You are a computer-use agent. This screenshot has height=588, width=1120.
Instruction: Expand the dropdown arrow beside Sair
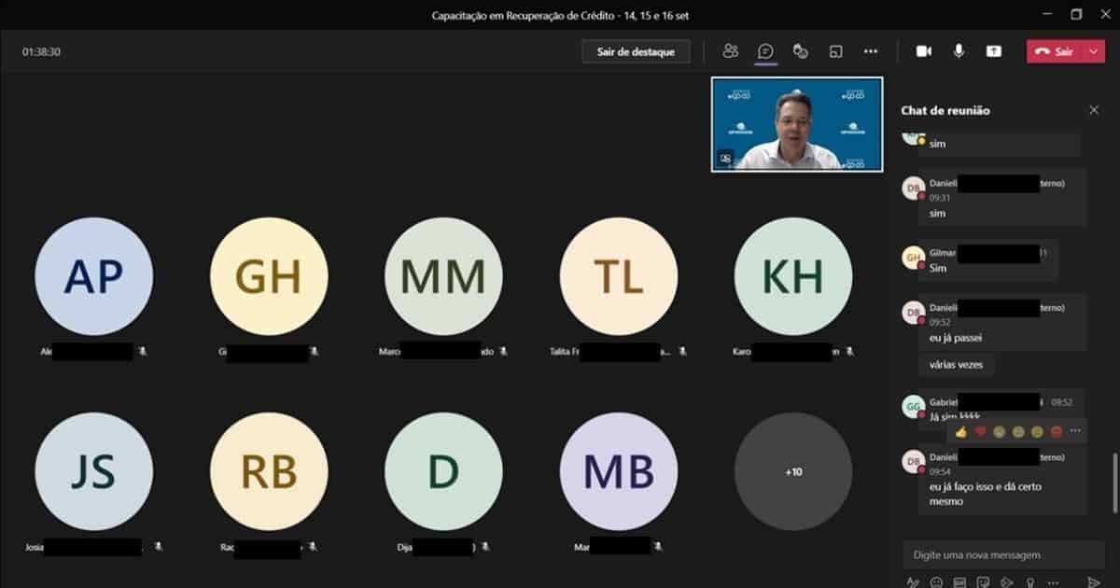click(x=1094, y=51)
